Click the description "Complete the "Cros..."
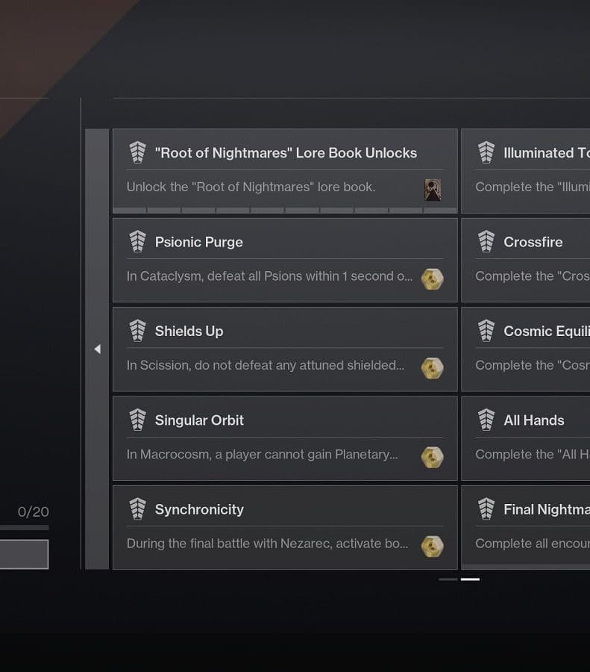The height and width of the screenshot is (672, 590). 533,276
